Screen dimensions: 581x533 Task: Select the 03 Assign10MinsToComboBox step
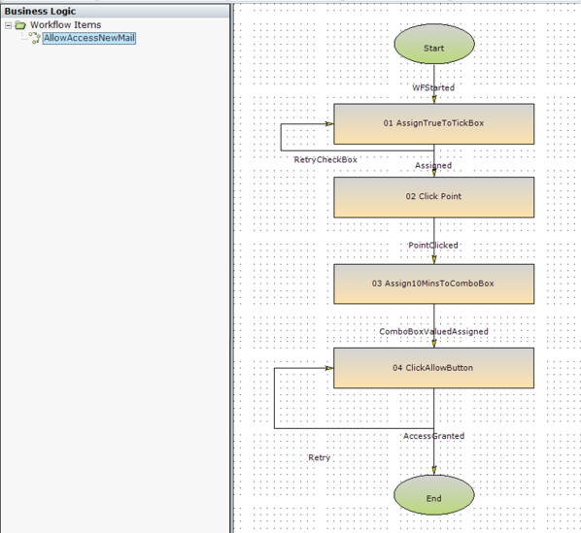click(434, 284)
